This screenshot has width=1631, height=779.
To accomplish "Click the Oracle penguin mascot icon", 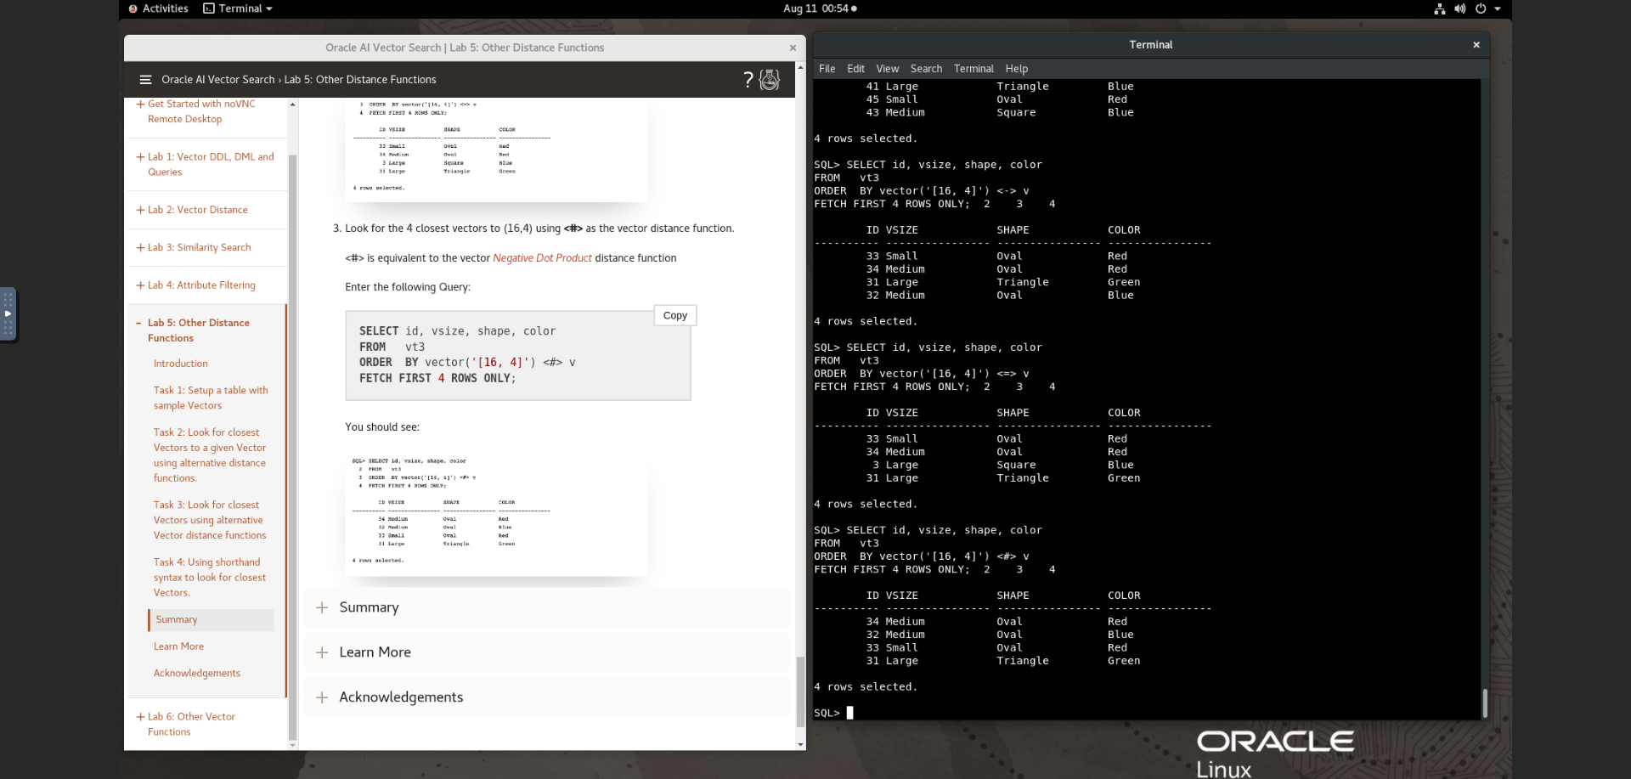I will [770, 80].
